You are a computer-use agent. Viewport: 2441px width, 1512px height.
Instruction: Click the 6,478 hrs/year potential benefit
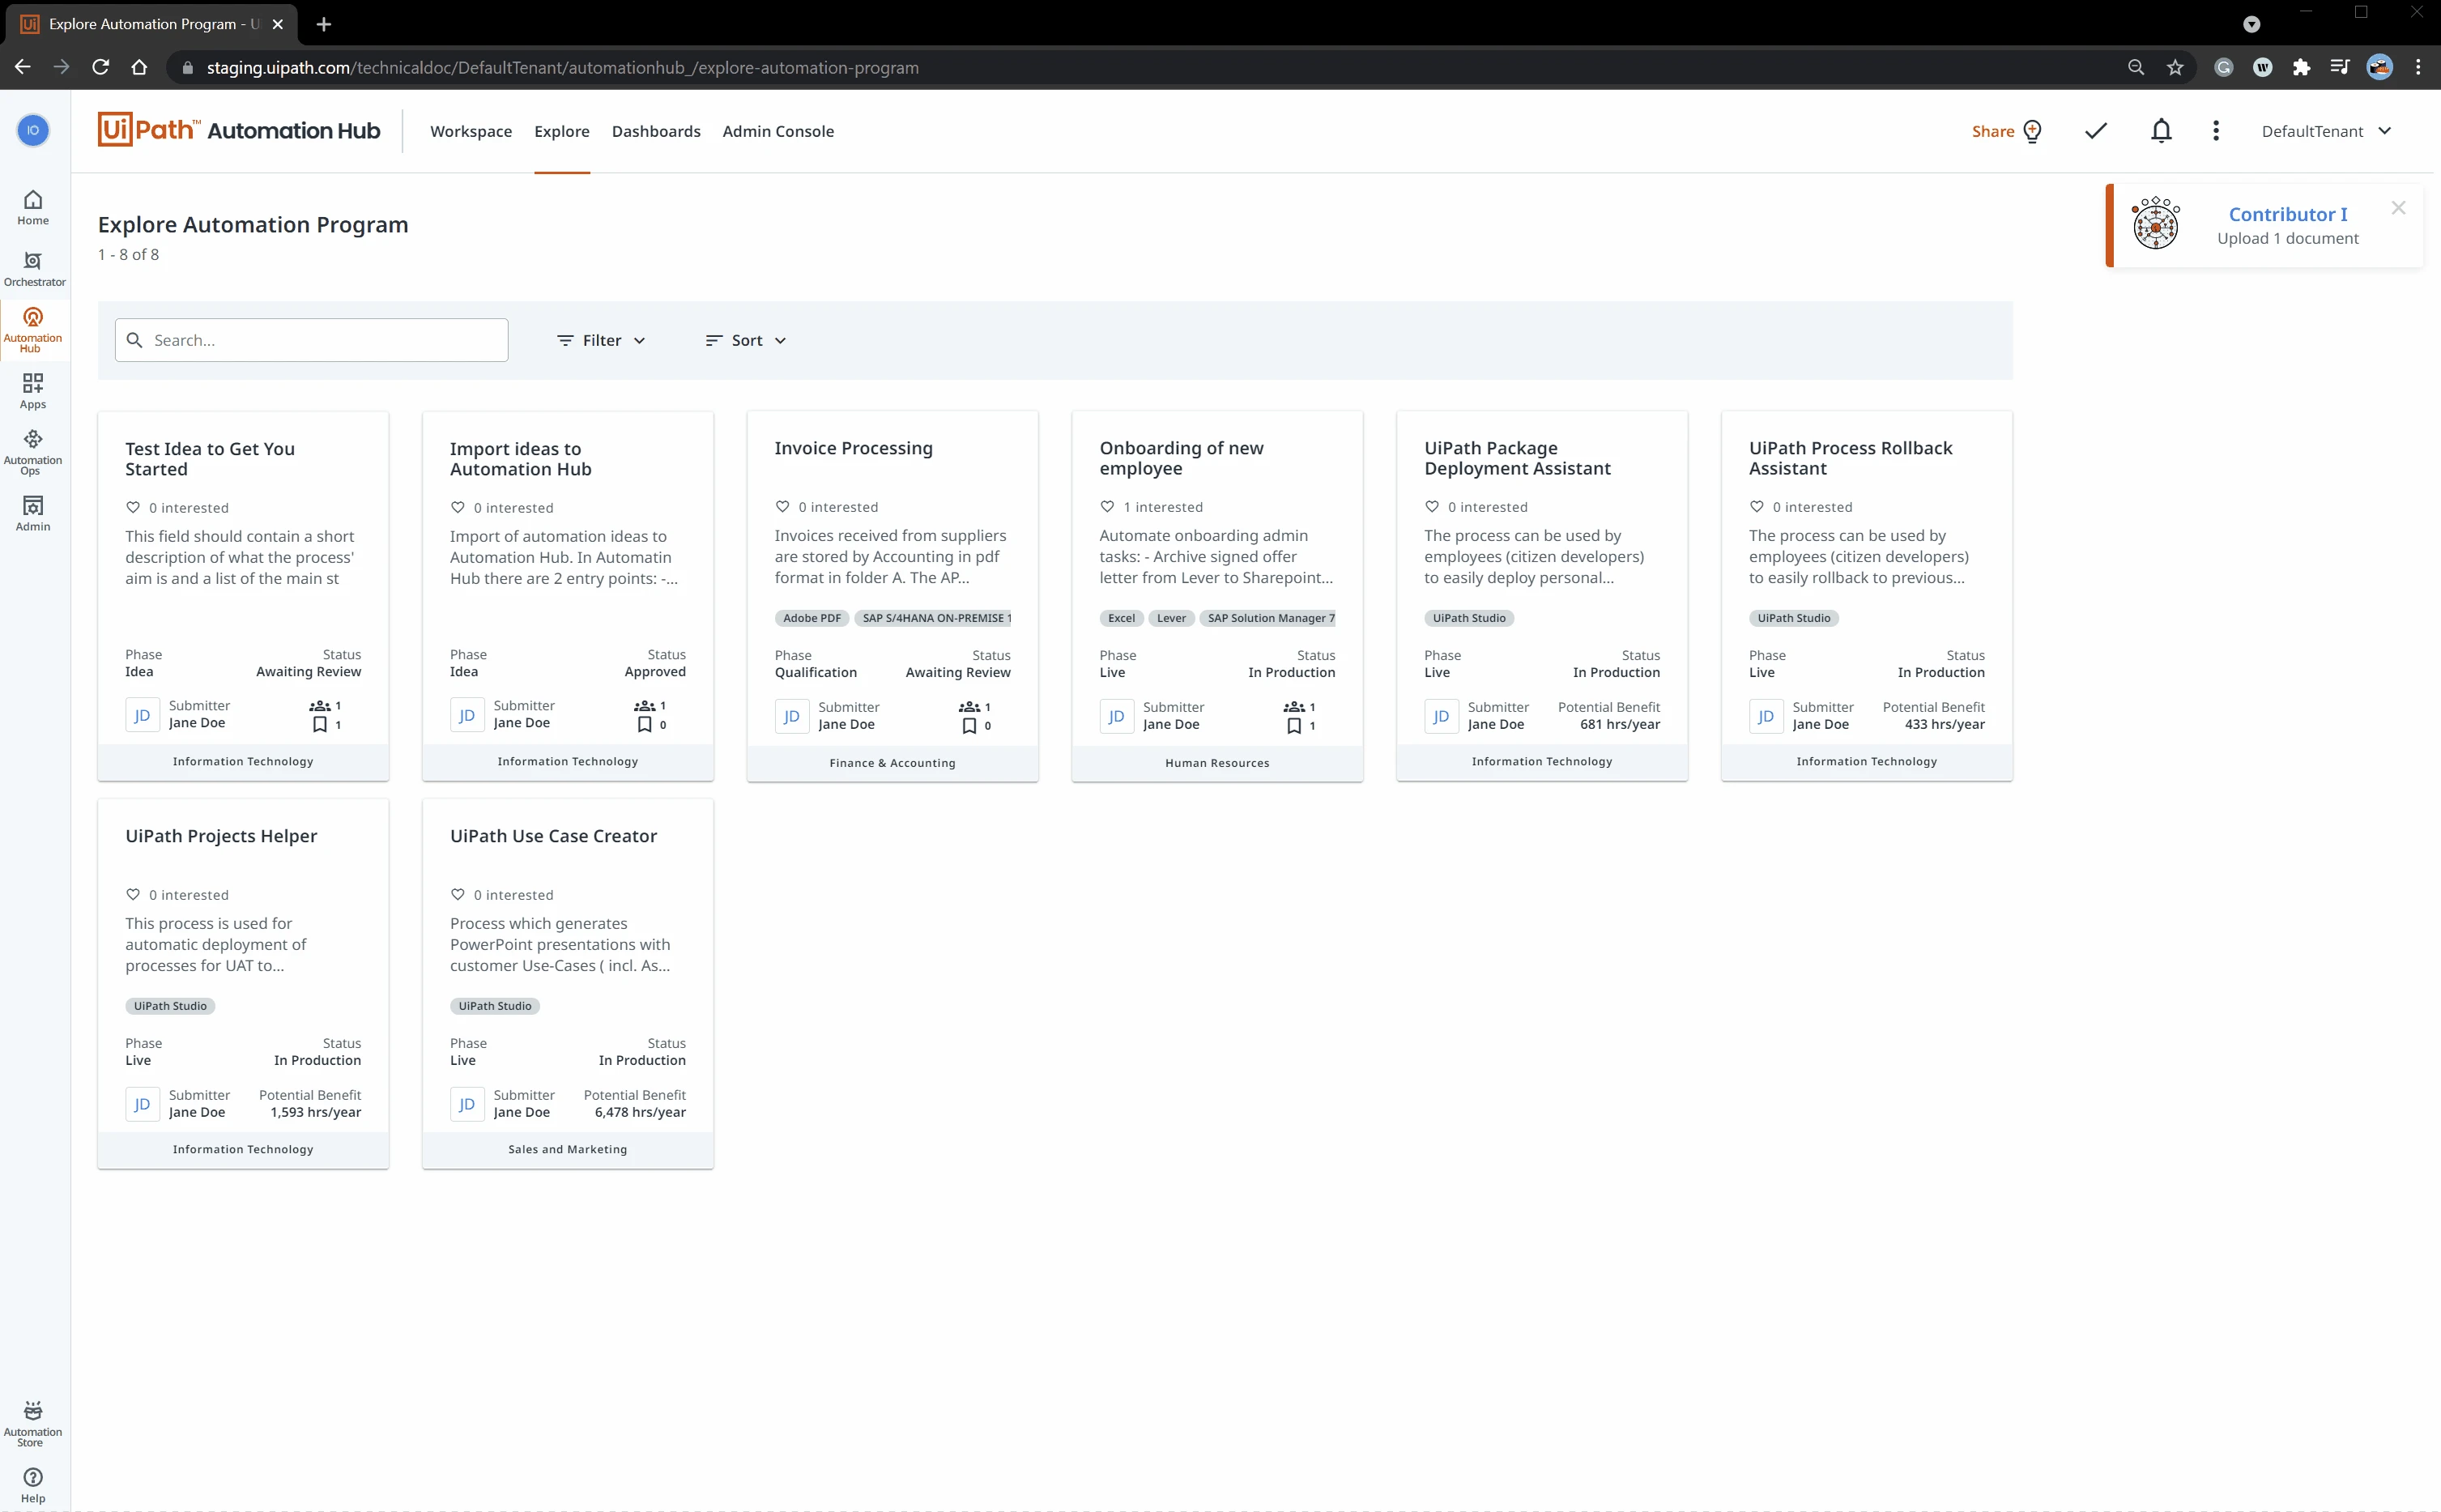(640, 1112)
